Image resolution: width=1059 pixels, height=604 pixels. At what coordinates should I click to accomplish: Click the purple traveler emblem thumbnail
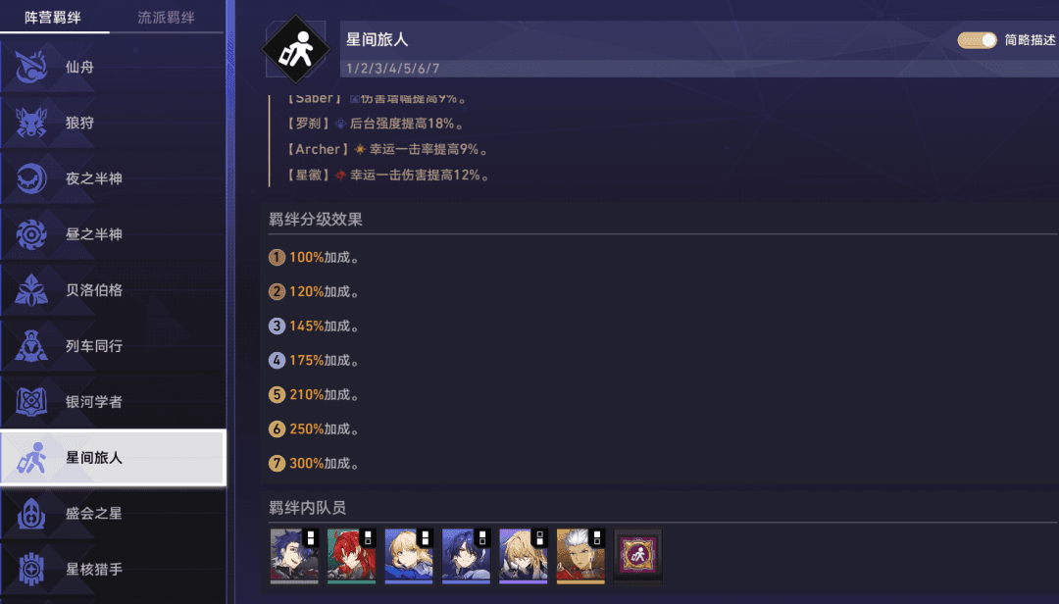[x=637, y=556]
